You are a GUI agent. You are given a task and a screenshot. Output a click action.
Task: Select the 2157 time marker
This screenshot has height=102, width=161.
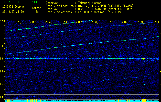pos(110,22)
